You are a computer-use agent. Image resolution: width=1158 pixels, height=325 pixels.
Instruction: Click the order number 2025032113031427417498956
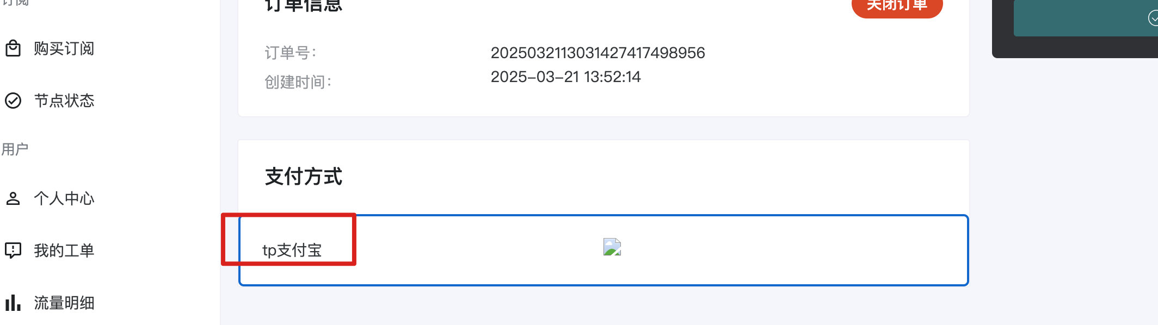point(598,53)
